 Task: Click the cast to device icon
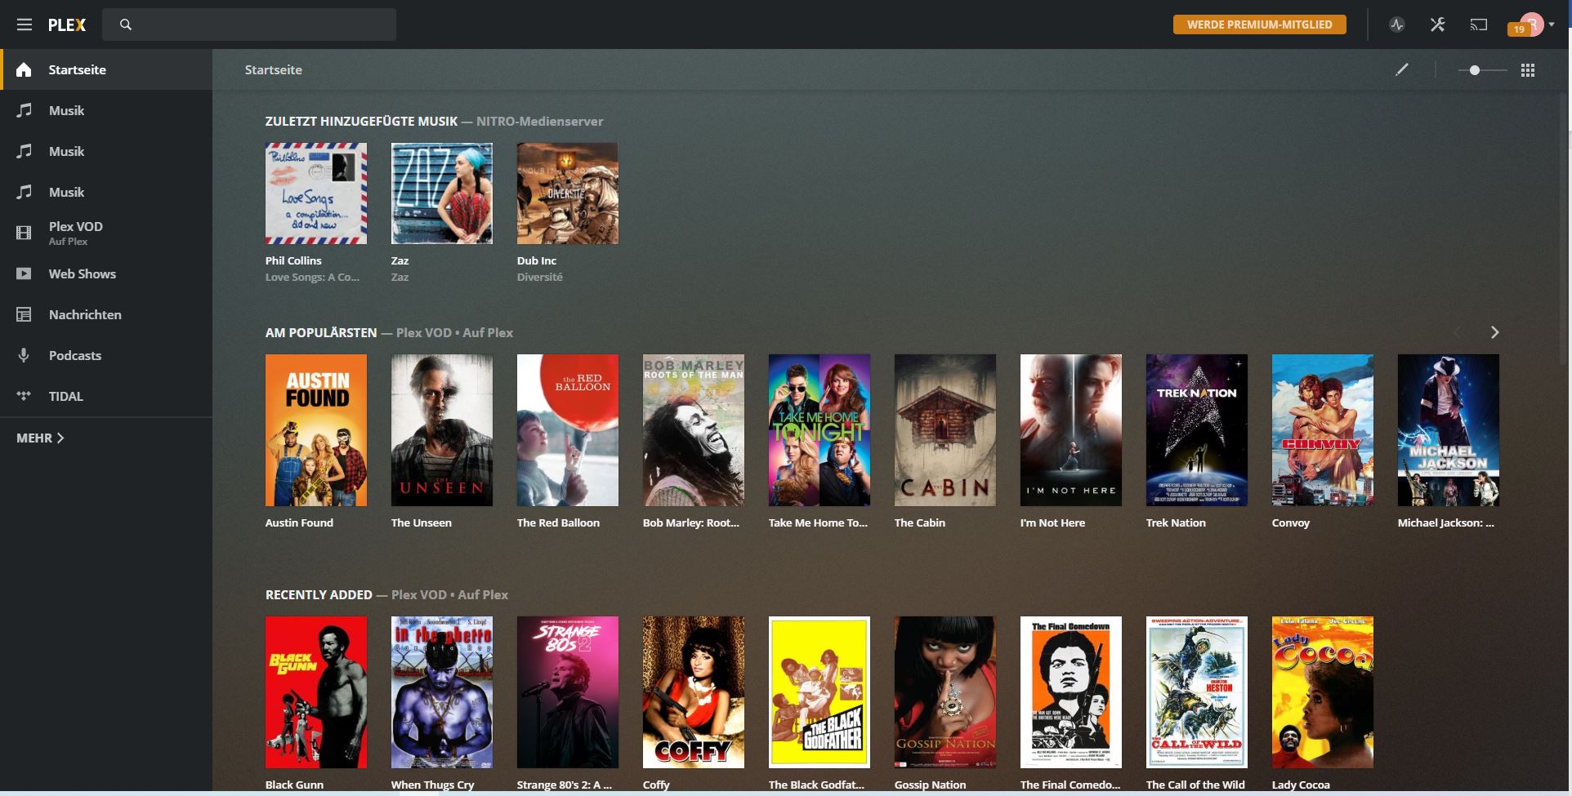pyautogui.click(x=1479, y=24)
